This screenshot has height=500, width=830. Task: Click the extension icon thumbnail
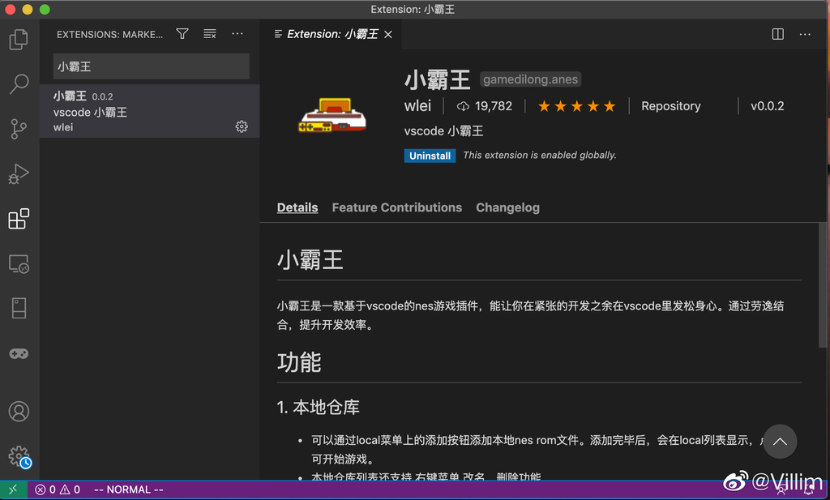[x=332, y=115]
